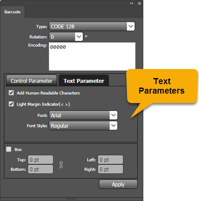199x201 pixels.
Task: Uncheck Light Margin Indicator option
Action: (11, 104)
